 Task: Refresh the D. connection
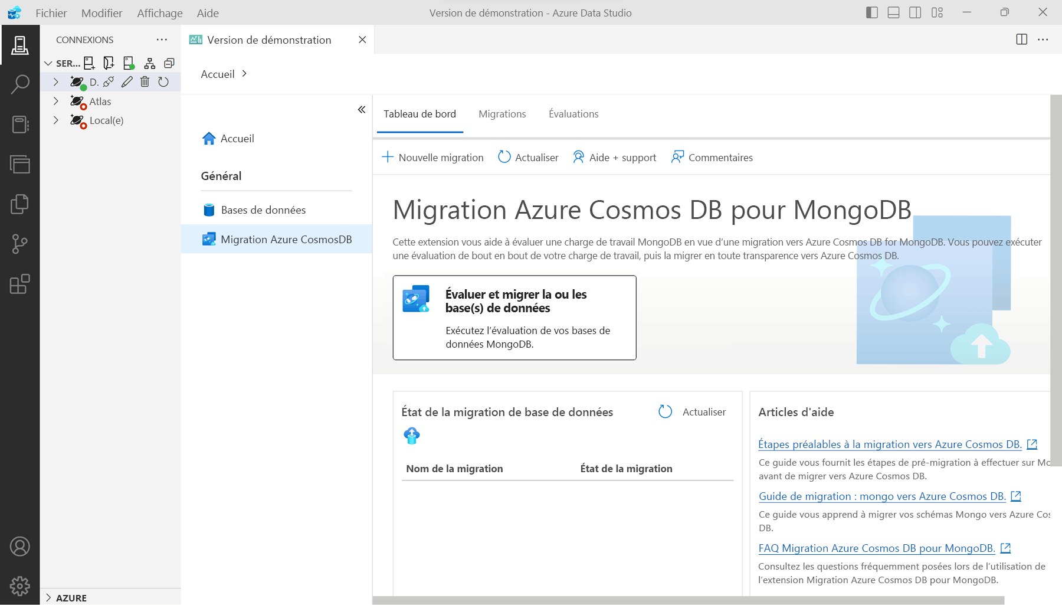point(164,81)
